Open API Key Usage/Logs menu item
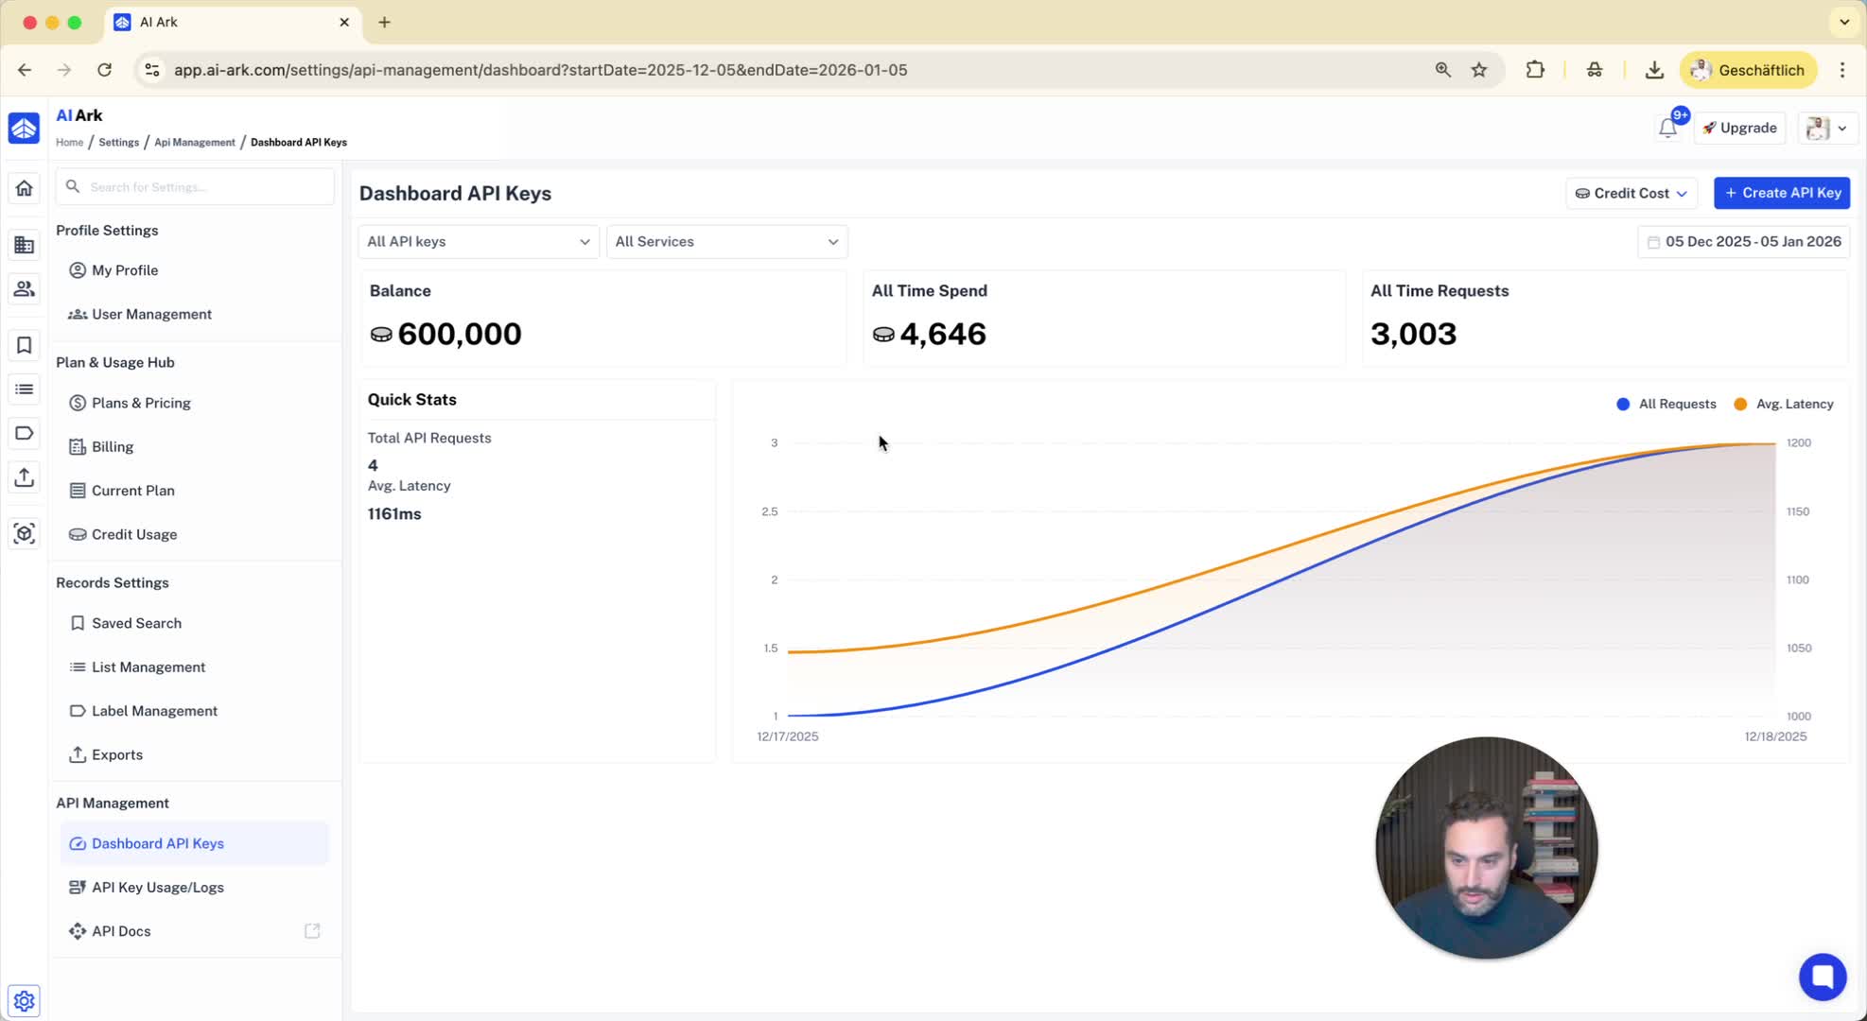The image size is (1867, 1021). (x=157, y=887)
